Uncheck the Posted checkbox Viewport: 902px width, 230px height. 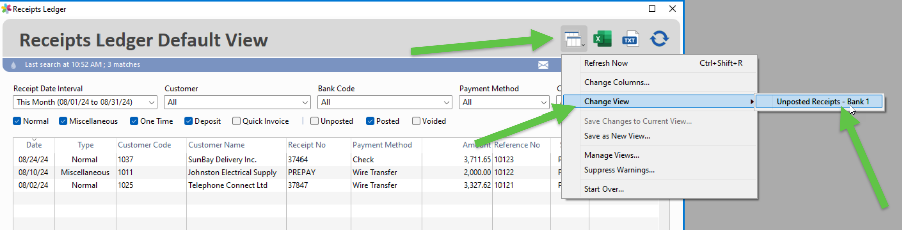(x=370, y=121)
